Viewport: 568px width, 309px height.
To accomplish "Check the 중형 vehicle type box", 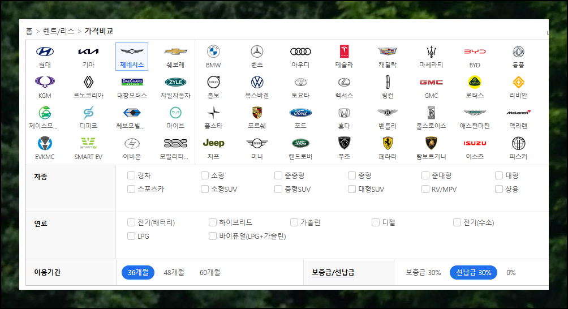I will pos(352,175).
